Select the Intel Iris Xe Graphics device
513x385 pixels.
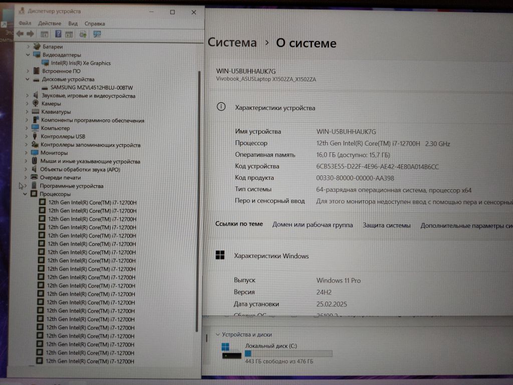click(x=80, y=63)
